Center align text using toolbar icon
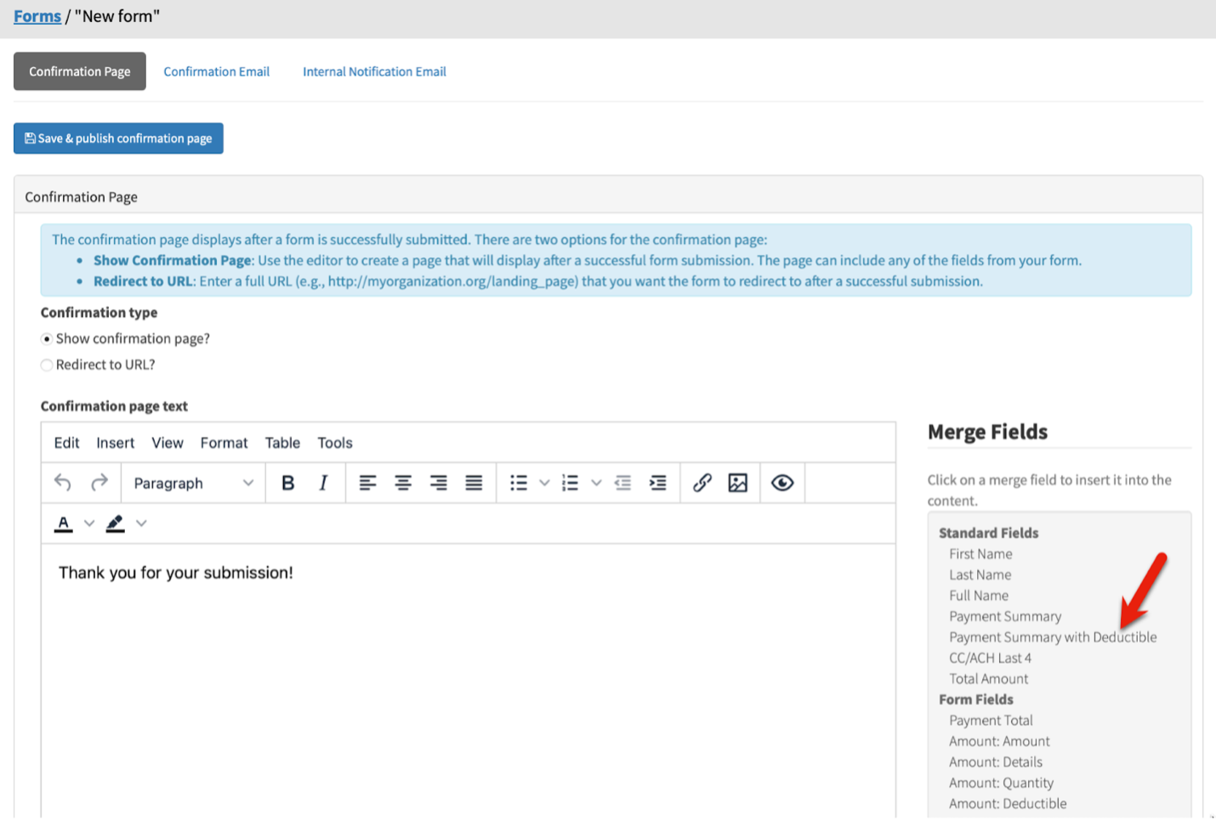Image resolution: width=1216 pixels, height=820 pixels. tap(403, 483)
